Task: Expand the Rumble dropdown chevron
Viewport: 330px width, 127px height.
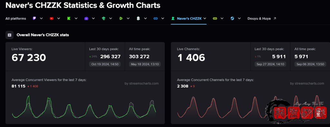Action: pos(128,18)
